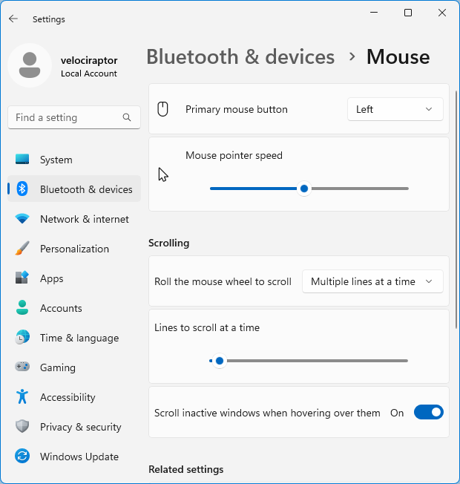Click the Accessibility figure icon
Viewport: 460px width, 484px height.
[22, 397]
